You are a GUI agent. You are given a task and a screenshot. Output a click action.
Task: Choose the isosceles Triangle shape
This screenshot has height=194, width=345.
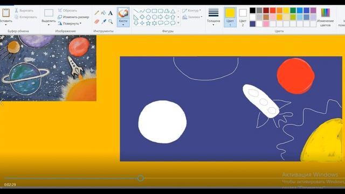click(173, 11)
